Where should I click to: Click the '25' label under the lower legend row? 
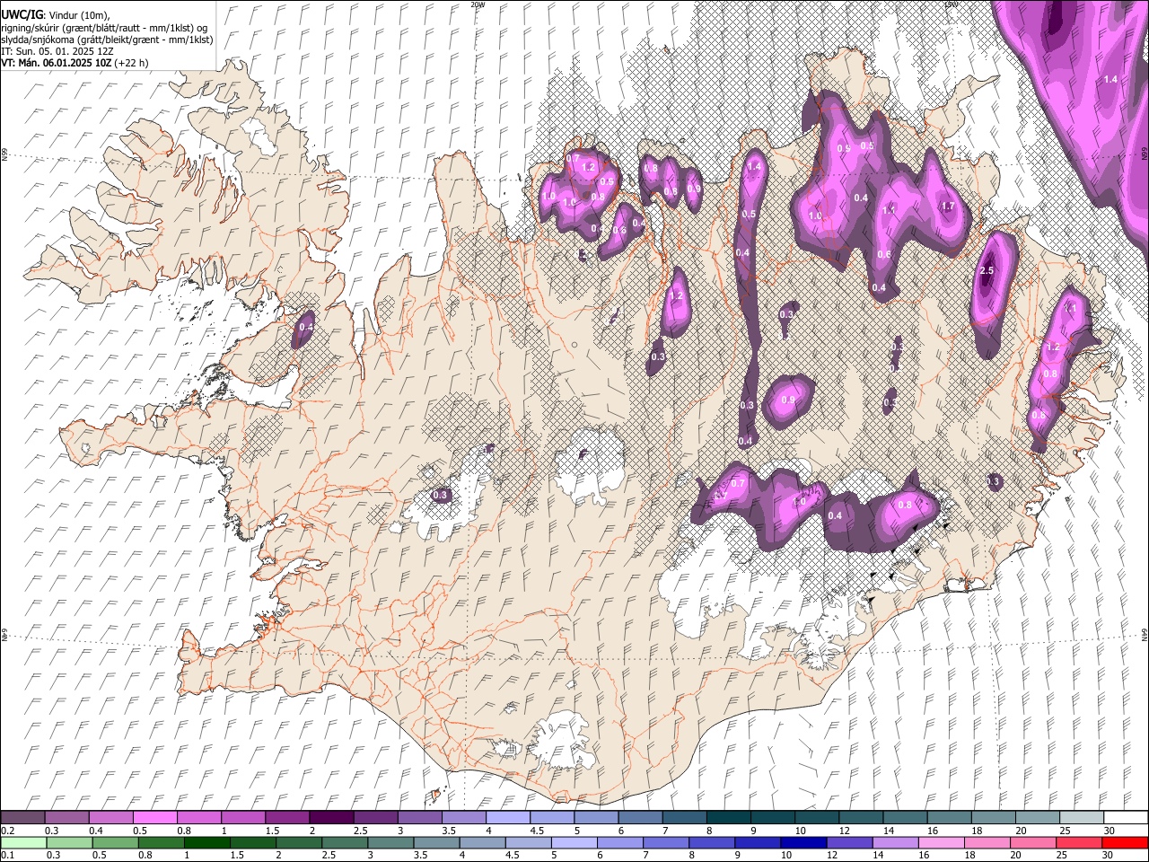tap(1062, 855)
